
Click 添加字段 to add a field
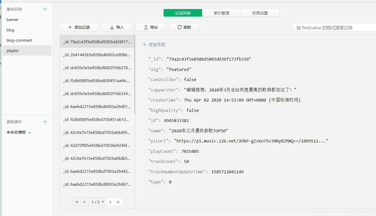click(x=154, y=45)
